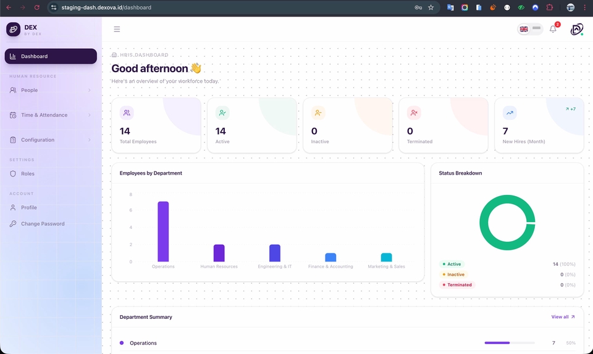Click the Total Employees people icon
The height and width of the screenshot is (354, 593).
[127, 112]
